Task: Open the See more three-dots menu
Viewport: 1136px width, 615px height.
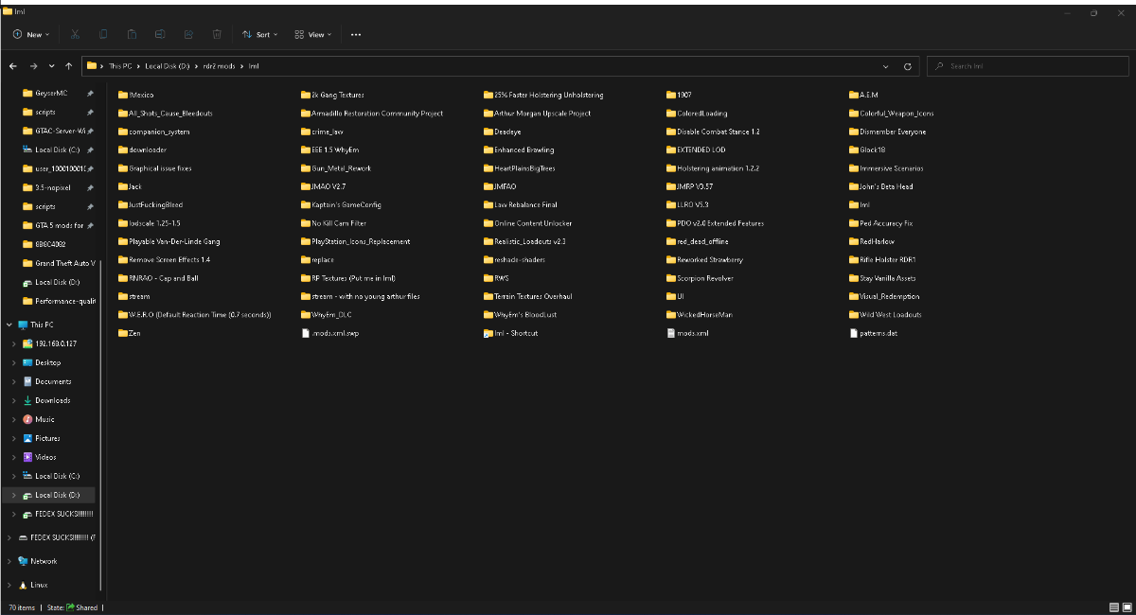Action: [356, 34]
